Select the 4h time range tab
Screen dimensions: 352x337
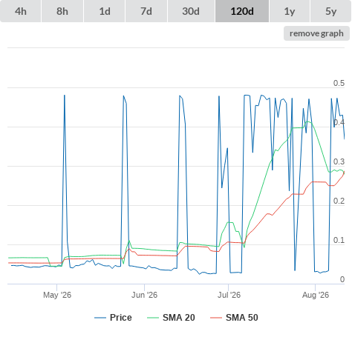pos(21,11)
